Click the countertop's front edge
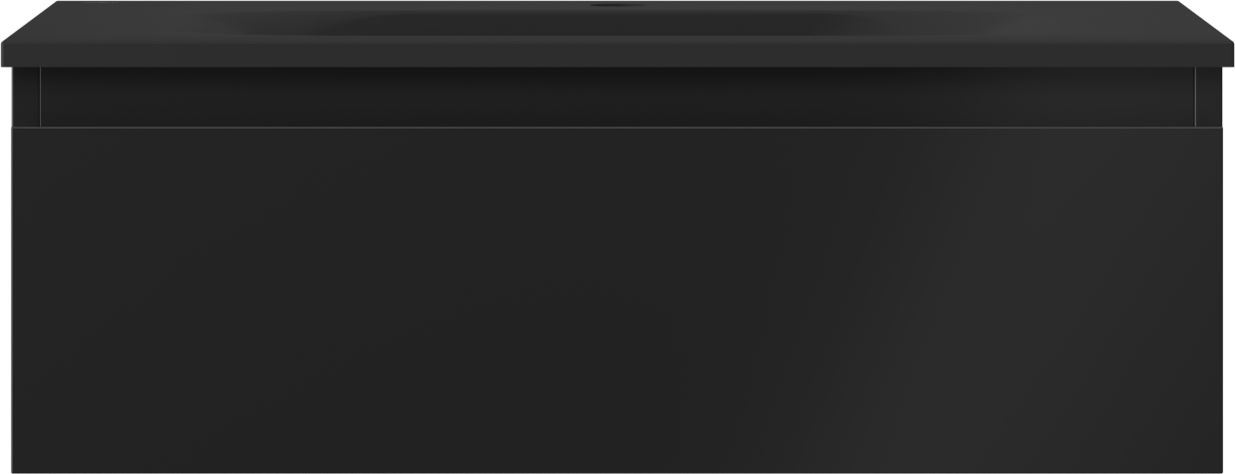Image resolution: width=1235 pixels, height=474 pixels. (x=617, y=55)
